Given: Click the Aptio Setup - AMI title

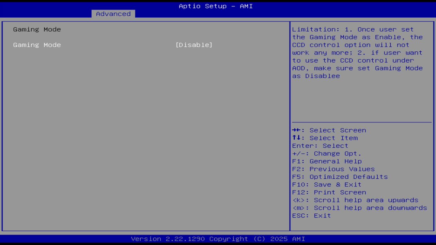Looking at the screenshot, I should (x=216, y=6).
